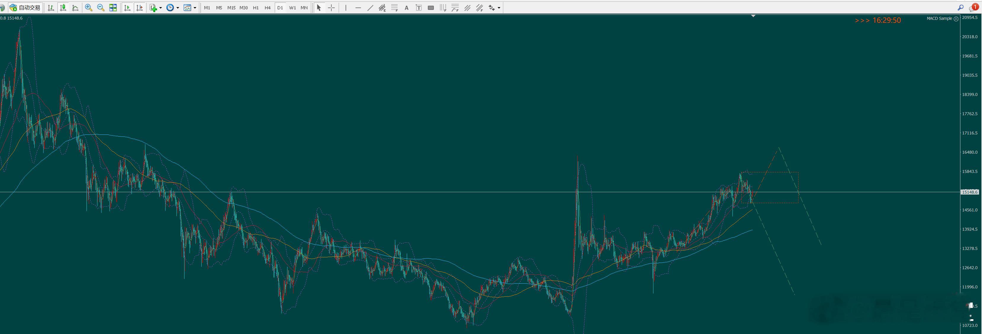Image resolution: width=982 pixels, height=334 pixels.
Task: Select the text label tool
Action: coord(406,8)
